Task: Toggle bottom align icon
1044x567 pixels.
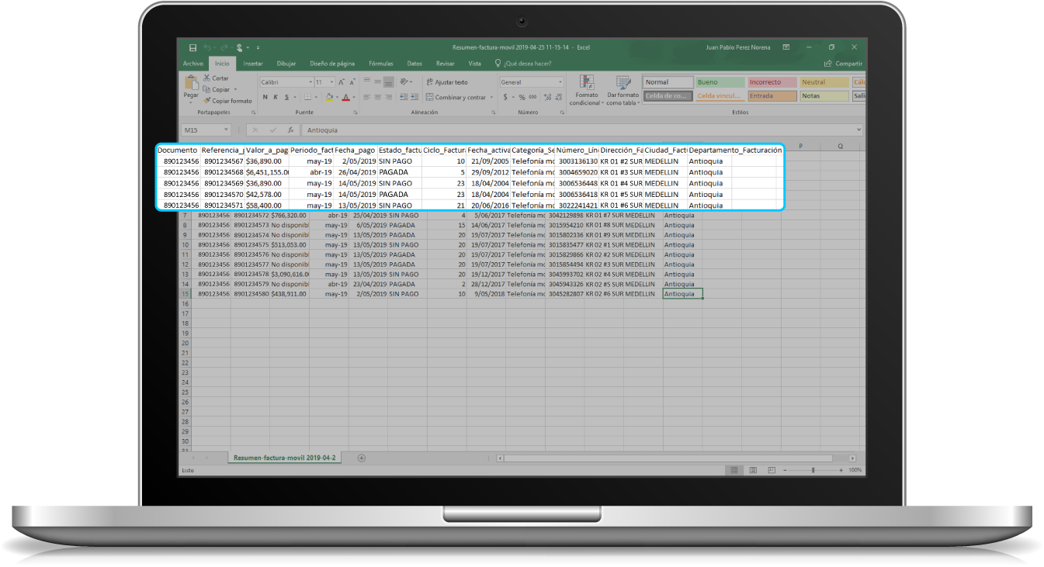Action: pyautogui.click(x=388, y=81)
